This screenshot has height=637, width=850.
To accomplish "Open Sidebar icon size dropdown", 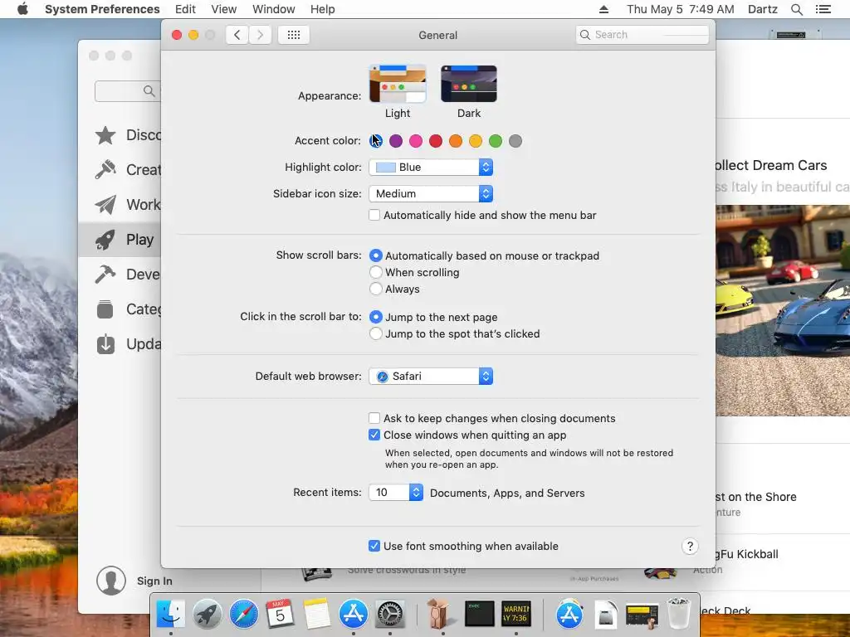I will point(431,193).
